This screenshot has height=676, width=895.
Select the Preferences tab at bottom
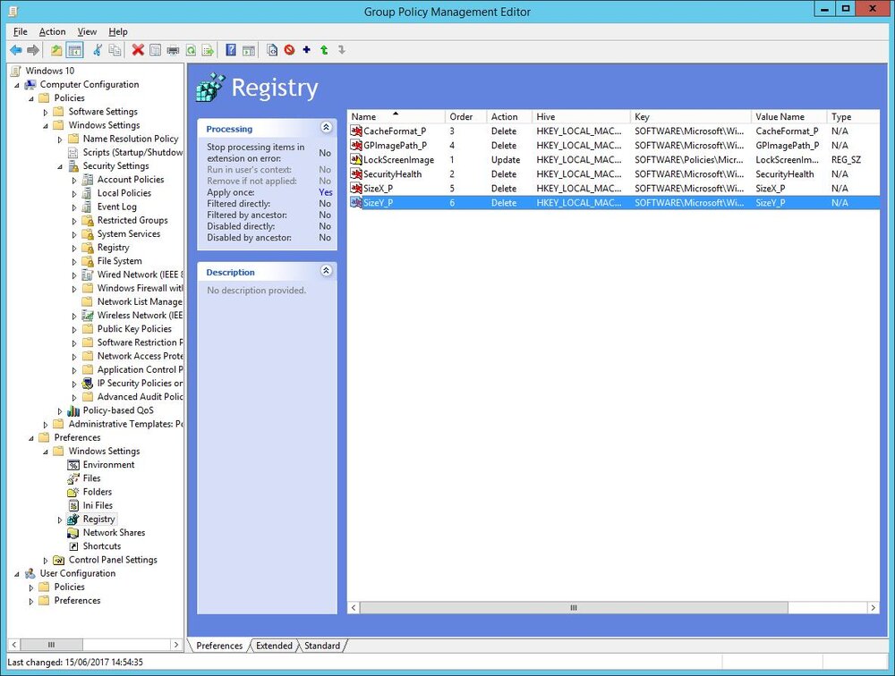pyautogui.click(x=219, y=646)
